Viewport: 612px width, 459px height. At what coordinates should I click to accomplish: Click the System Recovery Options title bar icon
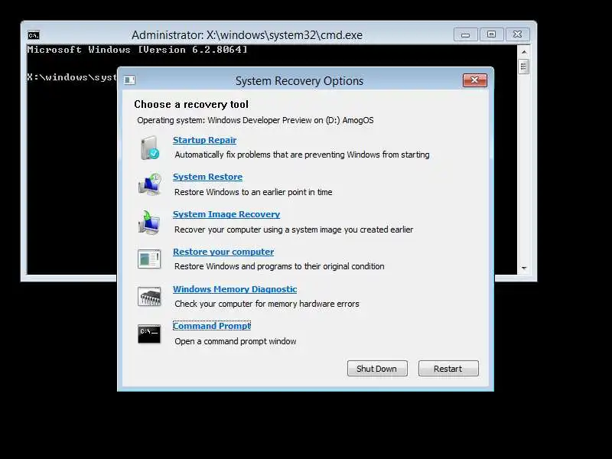coord(129,80)
